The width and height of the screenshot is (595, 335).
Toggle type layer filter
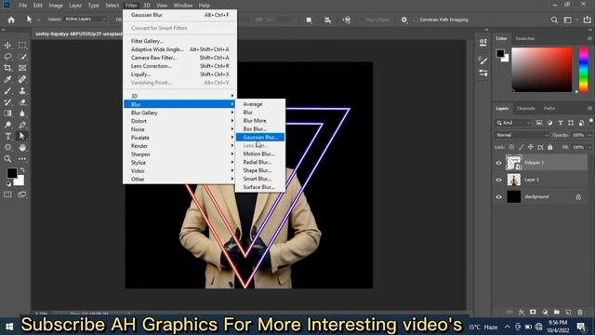(561, 123)
